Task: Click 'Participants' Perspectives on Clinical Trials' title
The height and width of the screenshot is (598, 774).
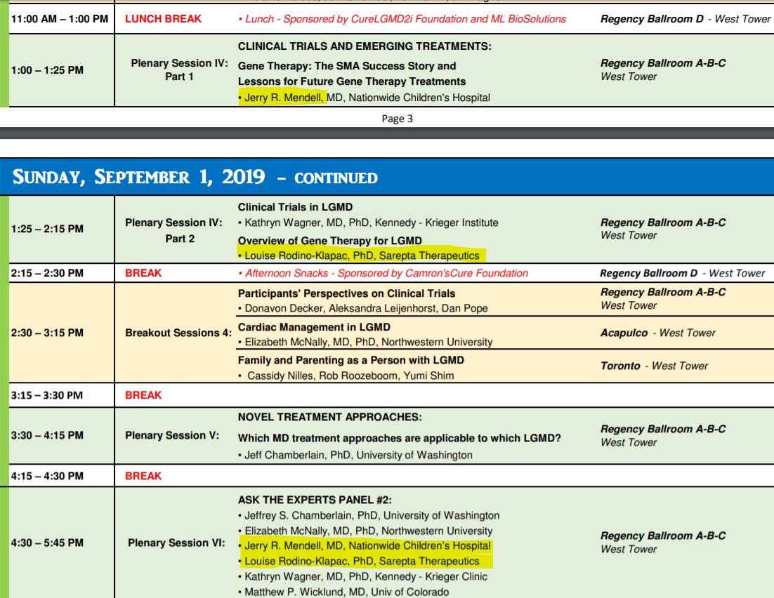Action: (x=346, y=293)
